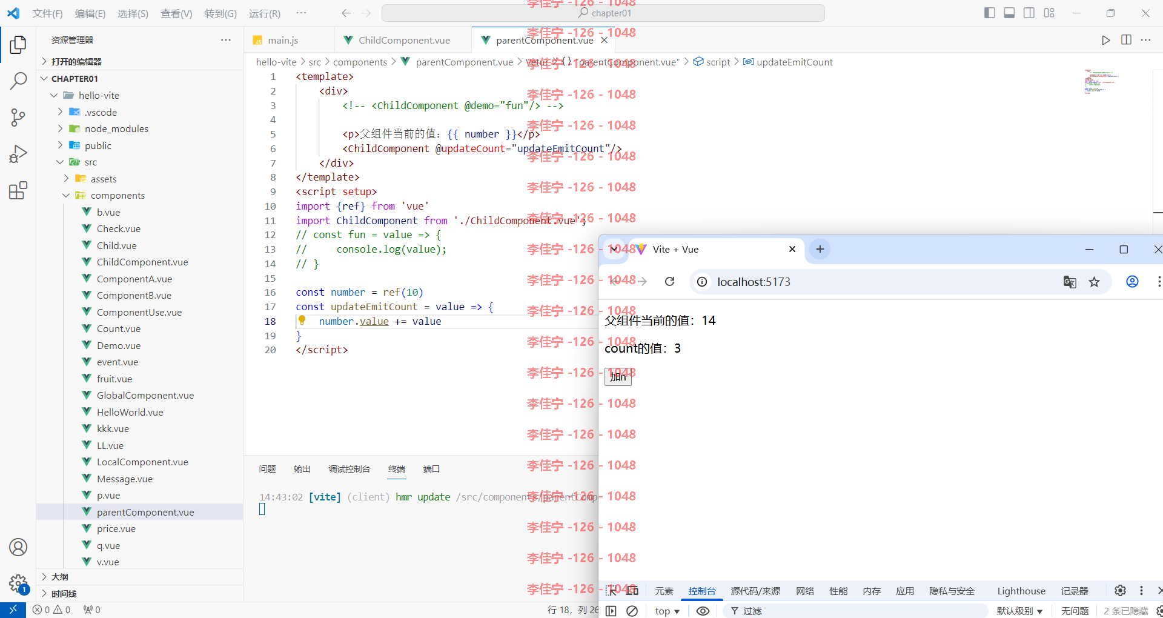The image size is (1163, 618).
Task: Run the current file with play icon
Action: pos(1105,40)
